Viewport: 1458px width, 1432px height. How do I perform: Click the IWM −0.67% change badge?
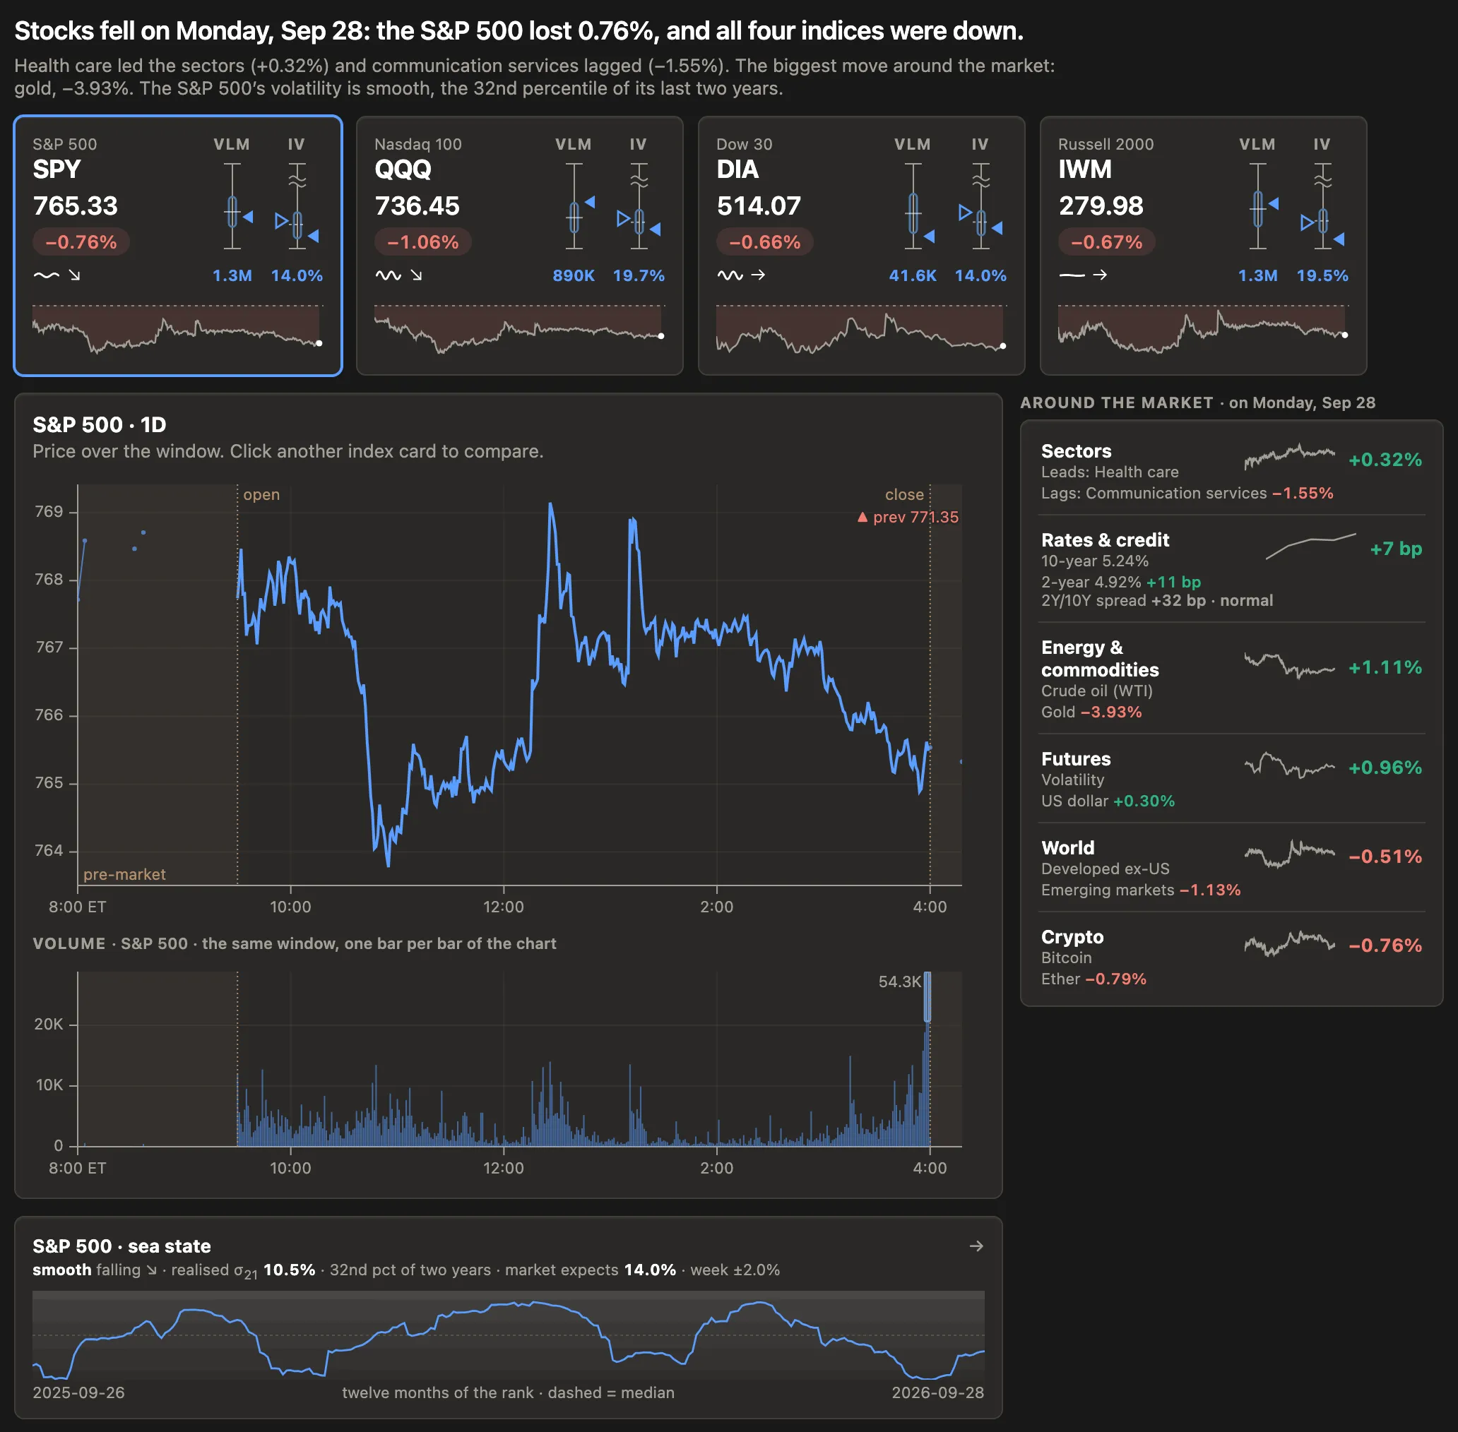coord(1107,242)
